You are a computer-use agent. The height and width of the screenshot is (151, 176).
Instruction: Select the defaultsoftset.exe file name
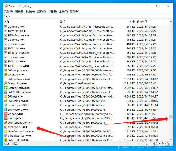point(19,136)
